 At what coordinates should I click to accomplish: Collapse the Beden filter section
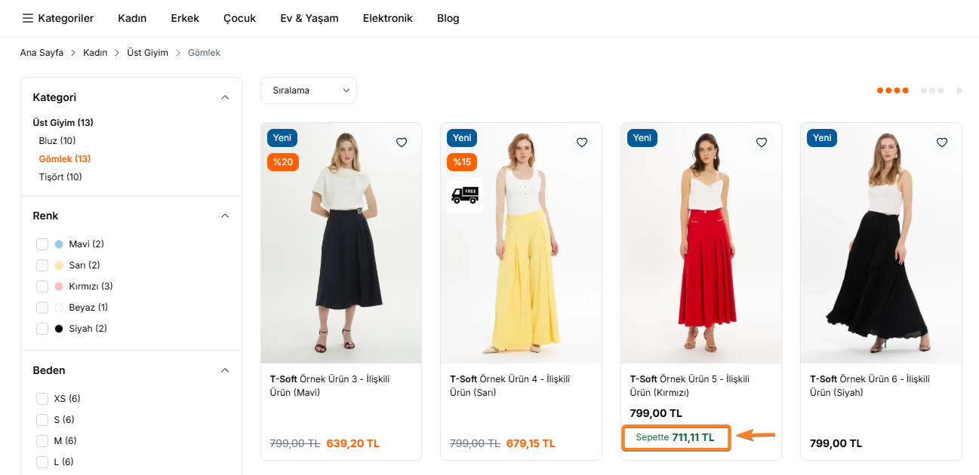tap(224, 370)
